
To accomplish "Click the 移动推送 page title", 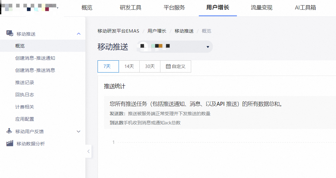I will coord(113,47).
